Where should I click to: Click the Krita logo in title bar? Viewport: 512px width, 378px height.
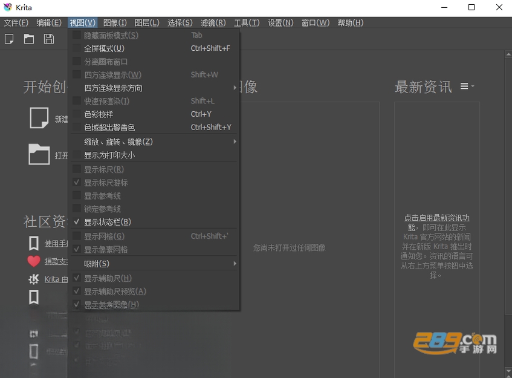tap(7, 7)
